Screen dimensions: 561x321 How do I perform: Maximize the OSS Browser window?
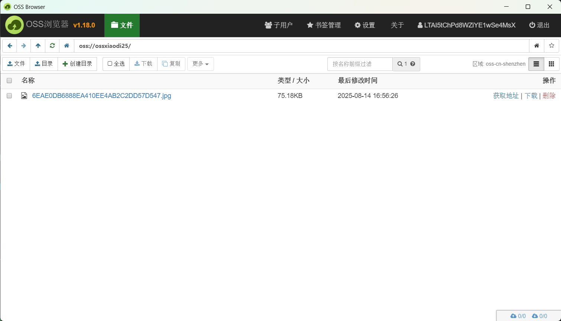(528, 7)
